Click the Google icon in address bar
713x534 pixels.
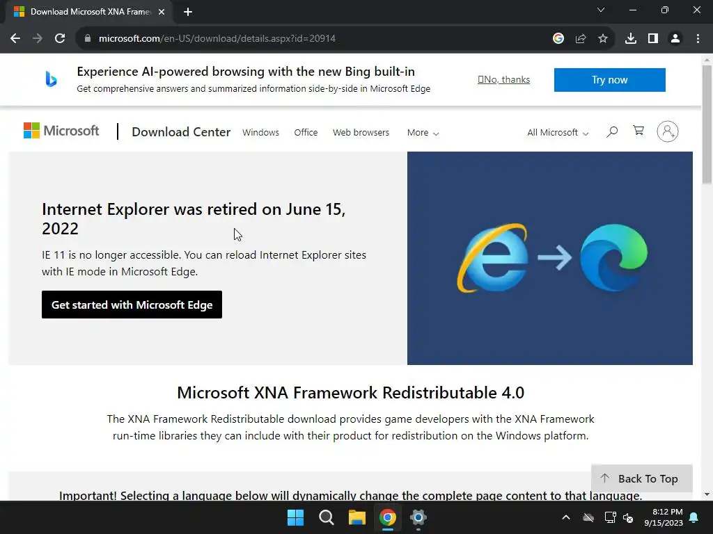click(558, 39)
